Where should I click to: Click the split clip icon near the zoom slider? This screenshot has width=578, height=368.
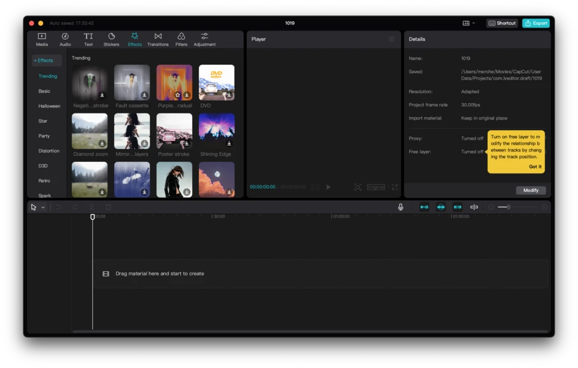tap(473, 207)
